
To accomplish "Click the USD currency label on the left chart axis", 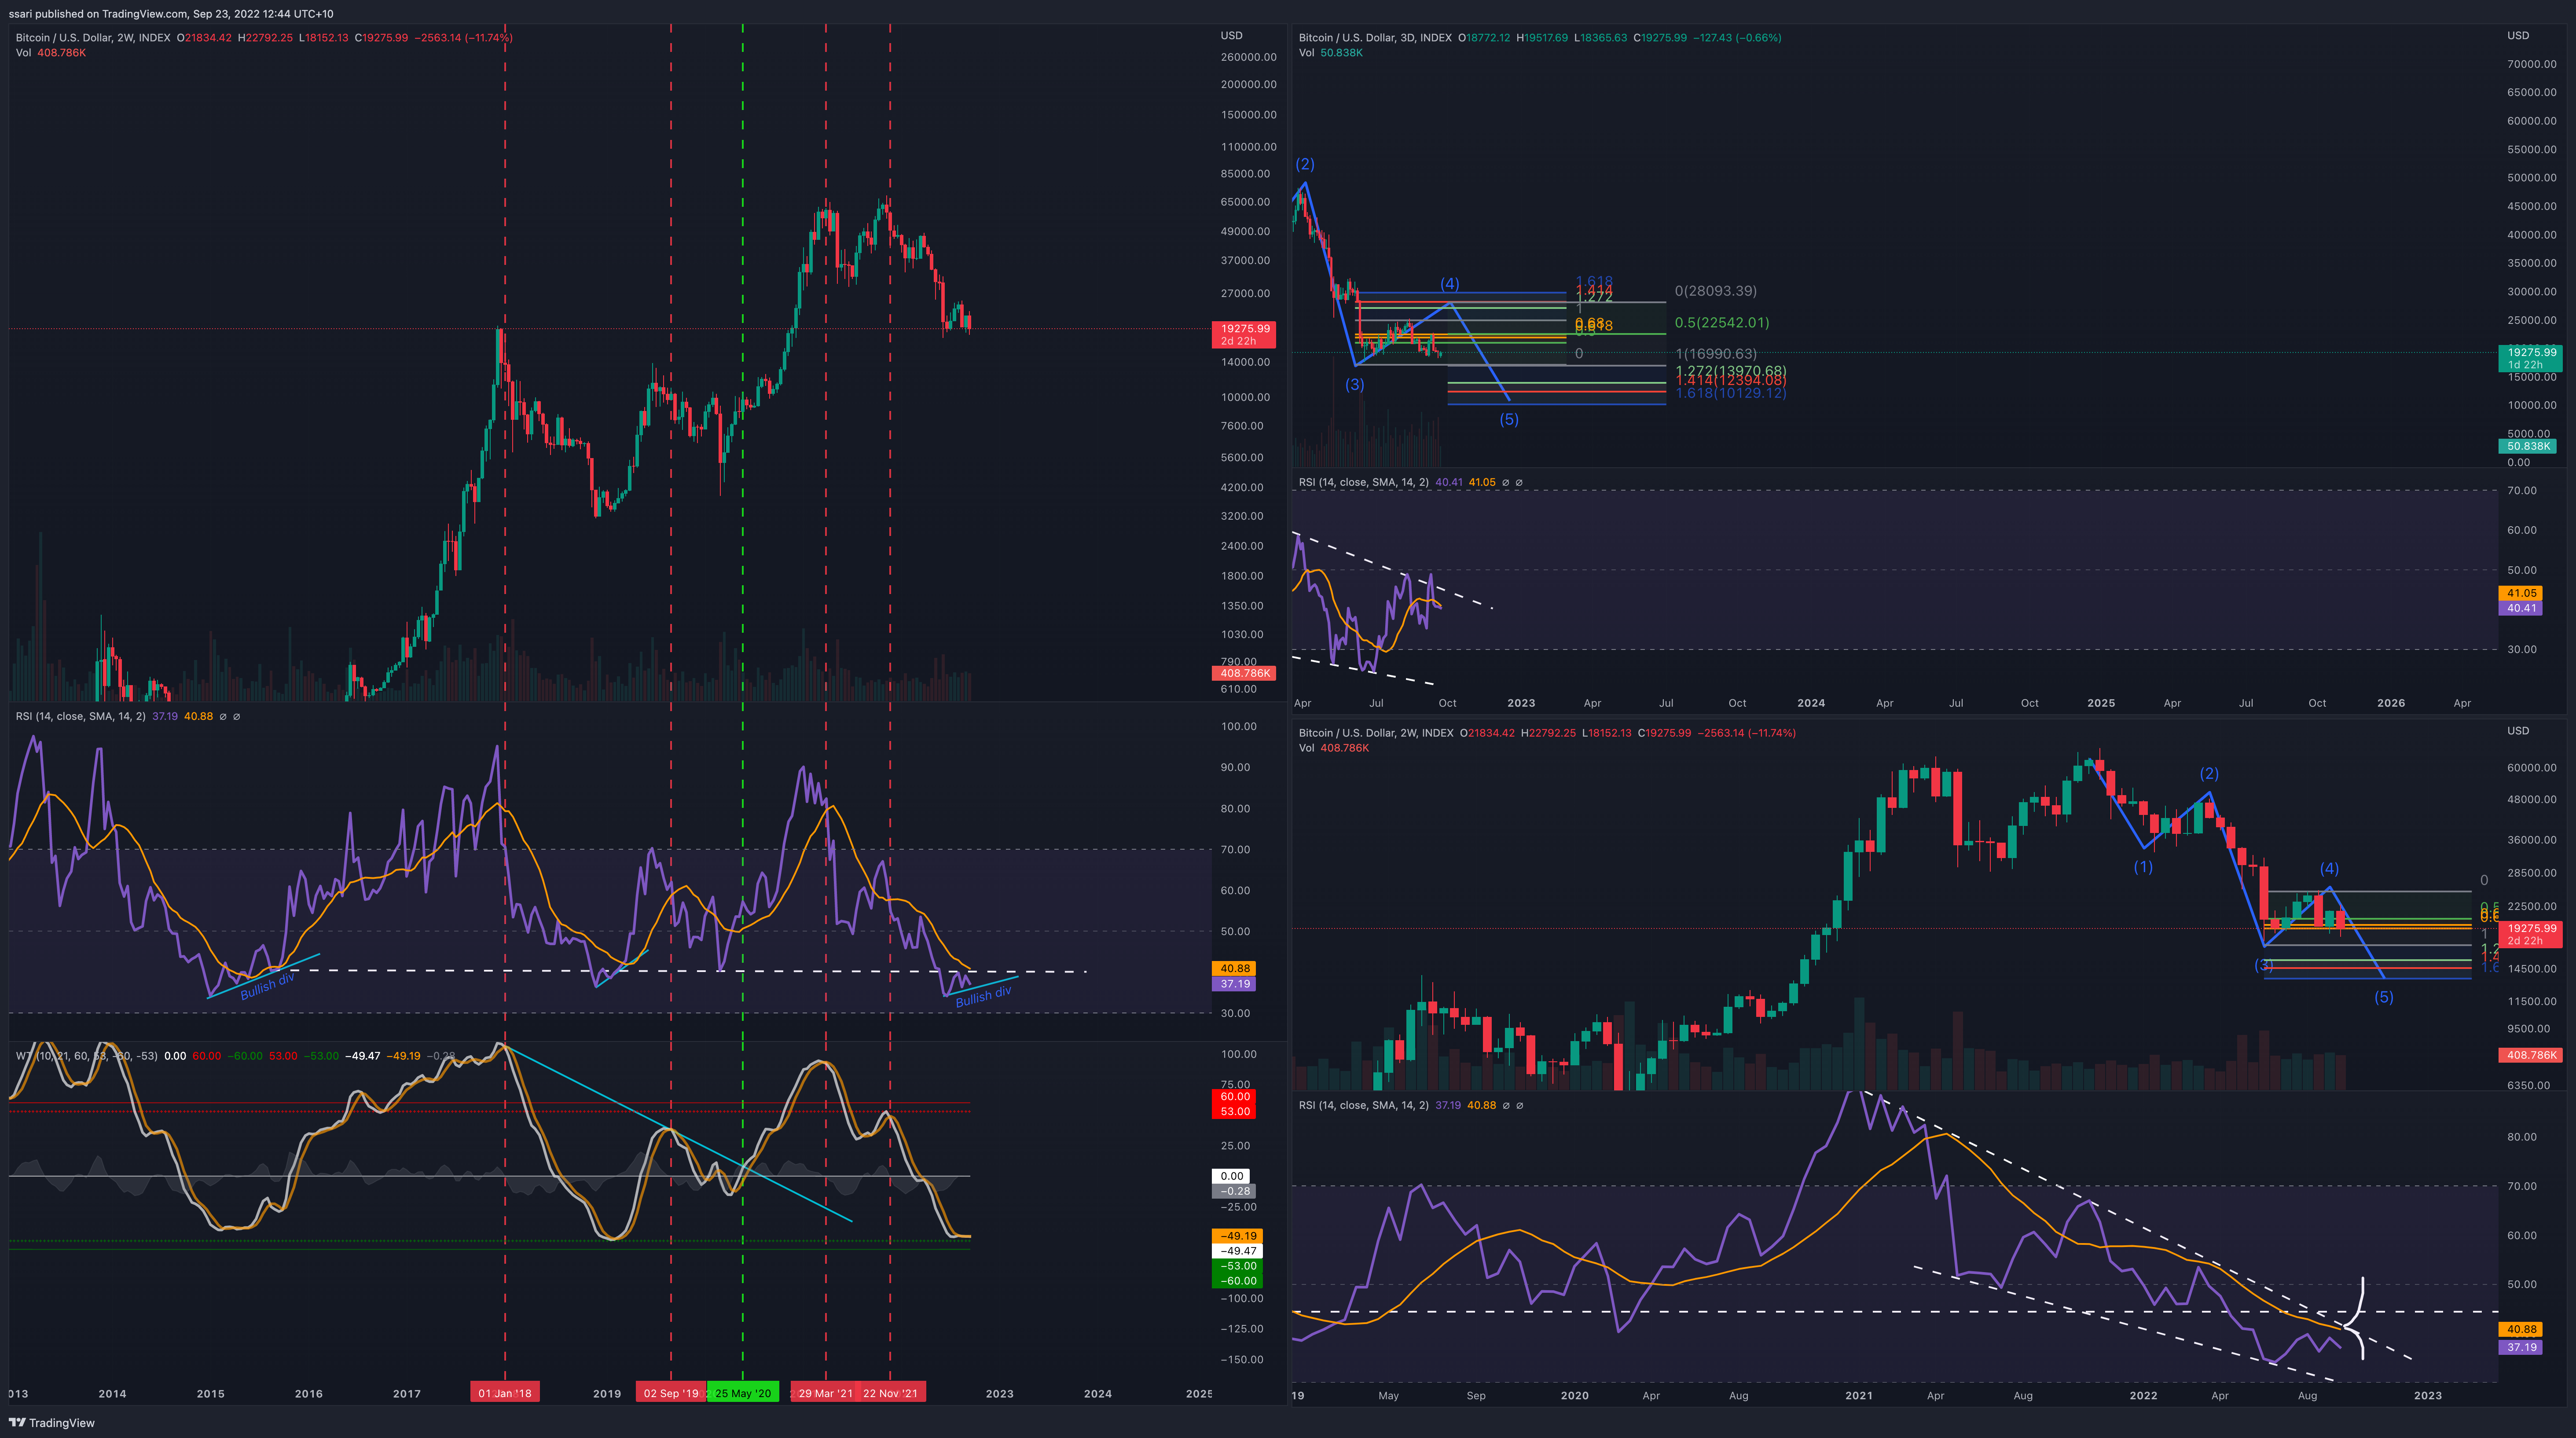I will [1231, 36].
